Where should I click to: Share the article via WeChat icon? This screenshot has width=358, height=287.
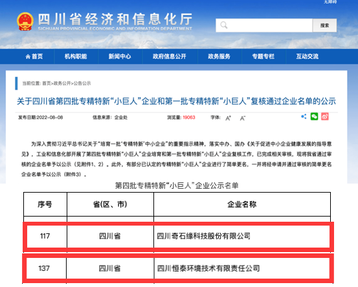point(315,116)
